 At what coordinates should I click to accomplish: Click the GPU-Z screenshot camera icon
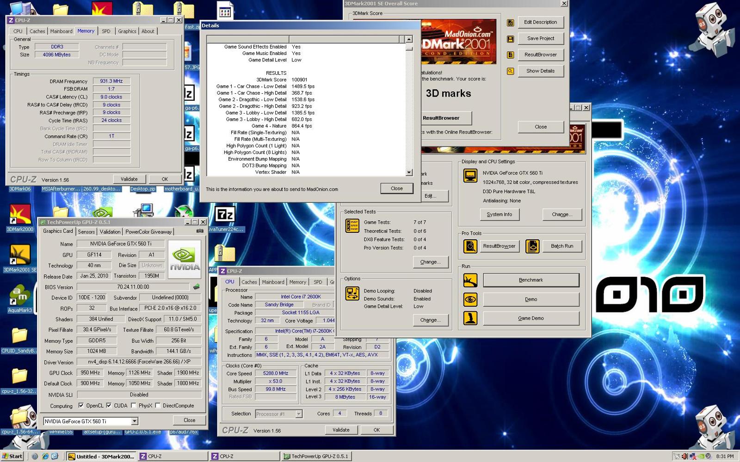(x=200, y=231)
